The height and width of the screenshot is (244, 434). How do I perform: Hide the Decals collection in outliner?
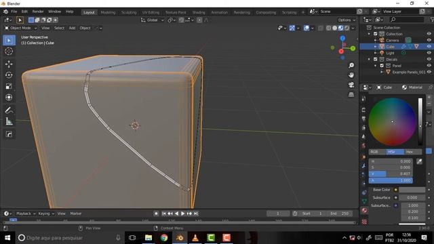point(429,59)
